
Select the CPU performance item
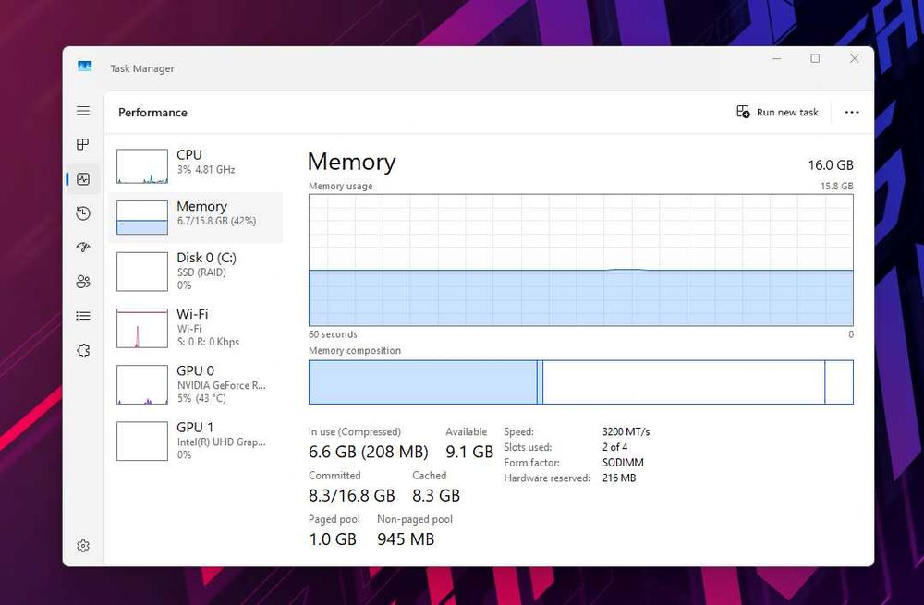[196, 164]
